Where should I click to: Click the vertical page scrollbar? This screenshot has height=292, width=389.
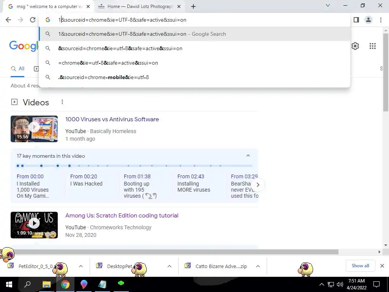coord(386,72)
